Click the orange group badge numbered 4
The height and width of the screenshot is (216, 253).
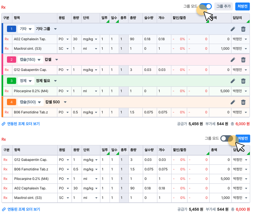[x=11, y=102]
